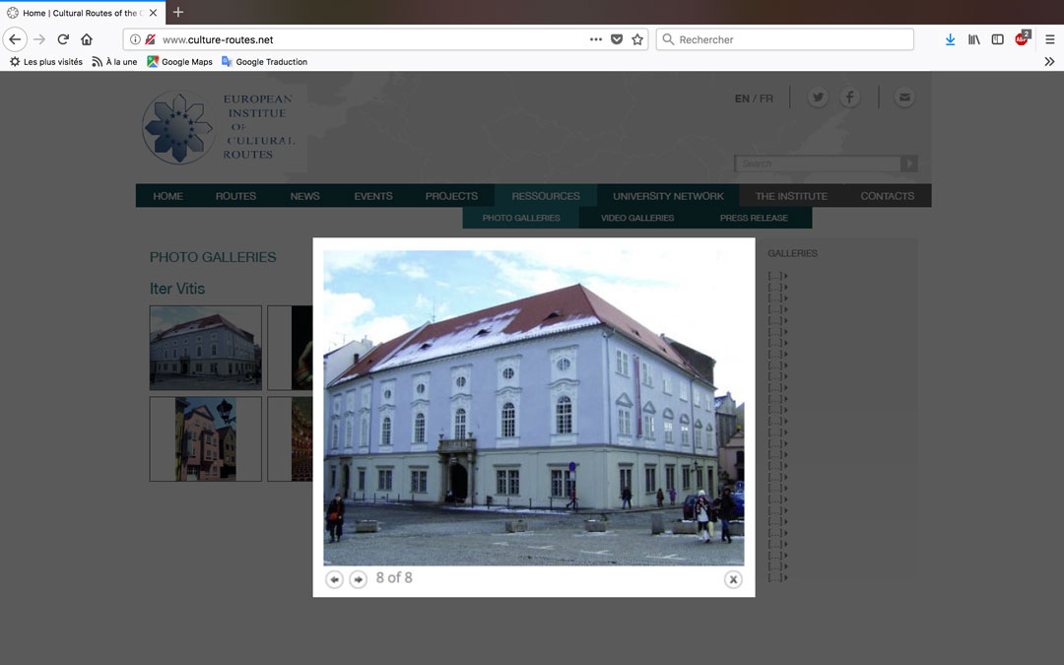Toggle the sidebar view
Screen dimensions: 1064x665
point(997,39)
